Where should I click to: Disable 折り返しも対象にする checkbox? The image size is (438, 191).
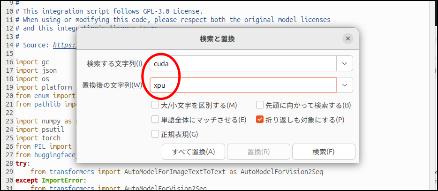pos(260,120)
